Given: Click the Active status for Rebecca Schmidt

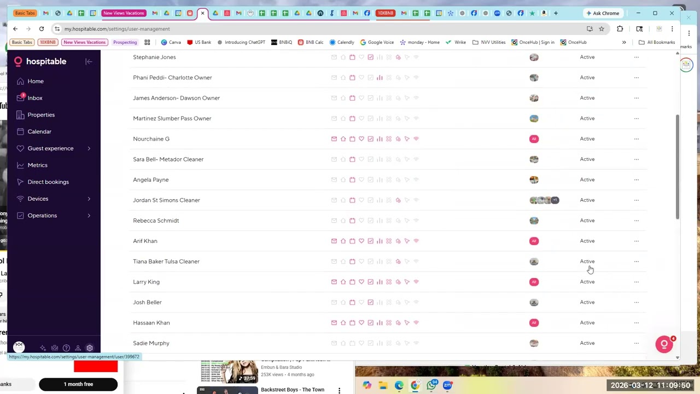Looking at the screenshot, I should click(587, 221).
